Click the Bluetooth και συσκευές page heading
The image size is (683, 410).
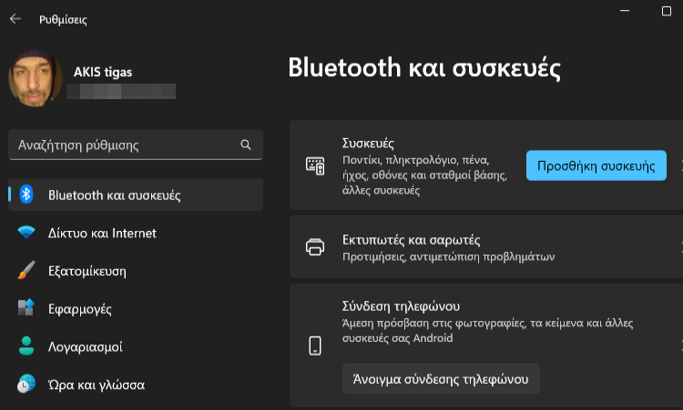(x=424, y=68)
